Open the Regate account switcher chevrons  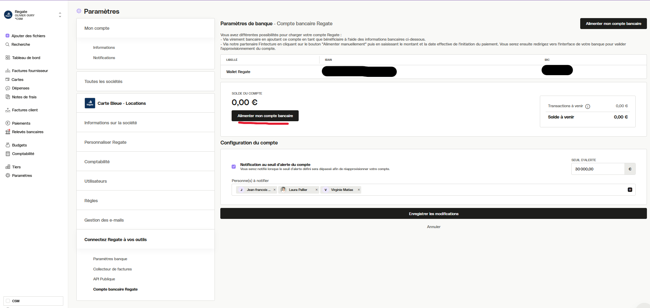point(60,15)
